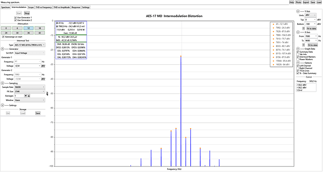Collapse the Y Axis section

(x=298, y=11)
